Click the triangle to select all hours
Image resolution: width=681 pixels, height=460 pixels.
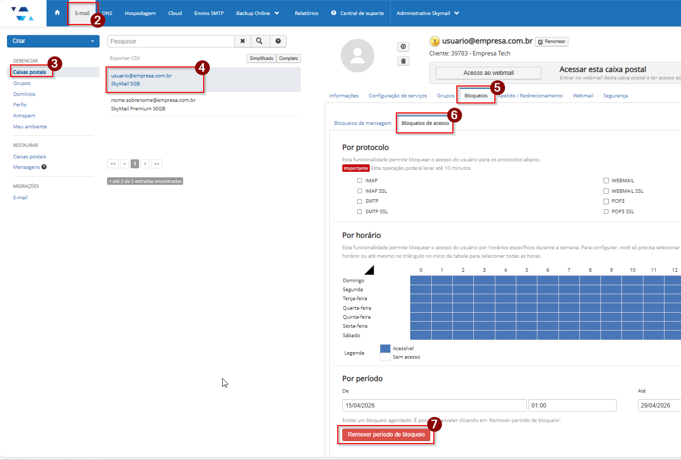point(369,270)
